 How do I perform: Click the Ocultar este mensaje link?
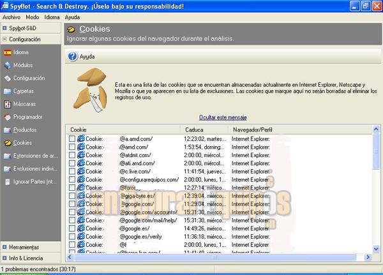tap(223, 117)
